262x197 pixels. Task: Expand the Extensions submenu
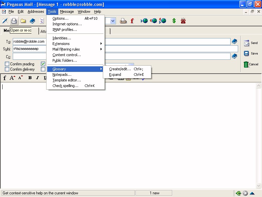[x=76, y=44]
